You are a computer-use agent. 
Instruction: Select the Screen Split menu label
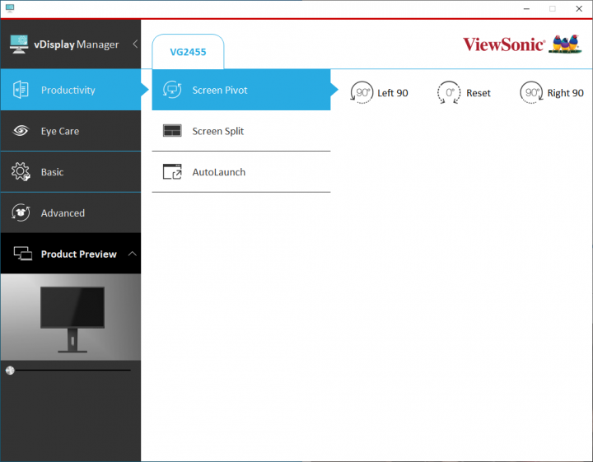click(217, 131)
